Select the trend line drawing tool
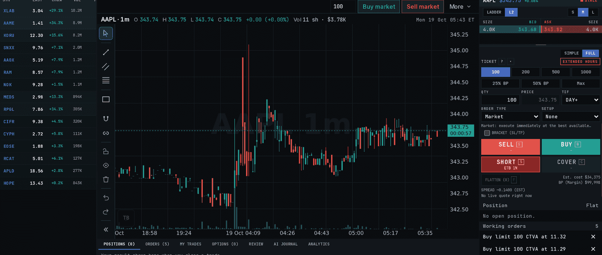This screenshot has height=255, width=602. tap(106, 52)
